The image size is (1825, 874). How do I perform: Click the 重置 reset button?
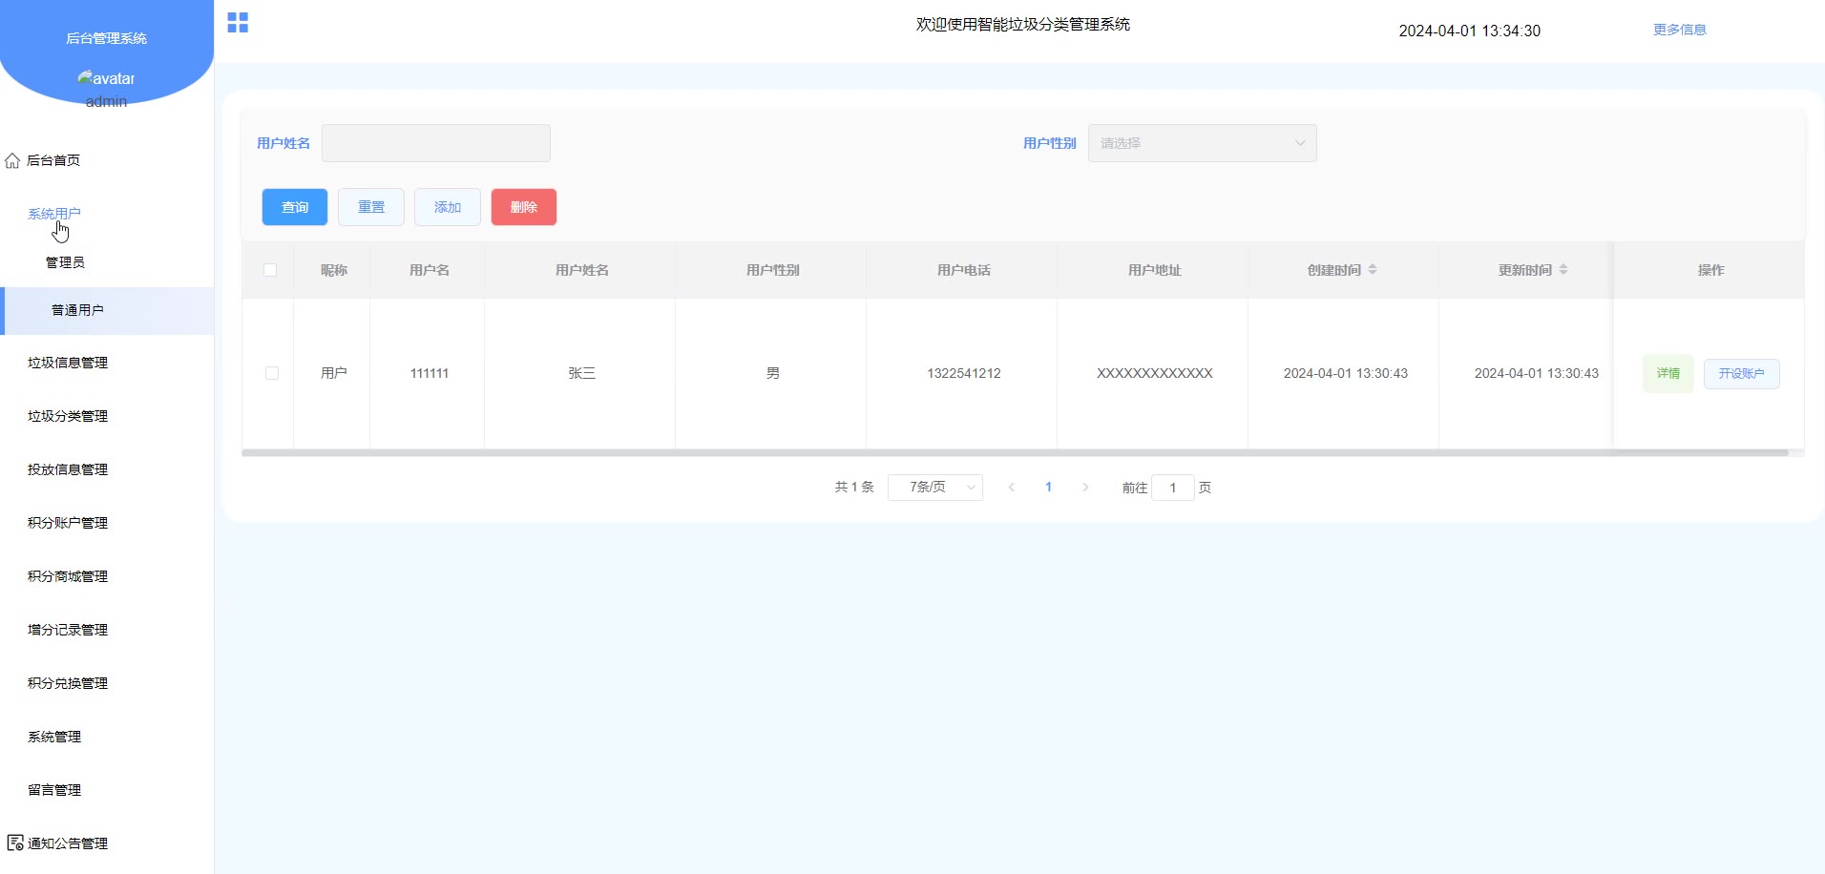(x=371, y=207)
